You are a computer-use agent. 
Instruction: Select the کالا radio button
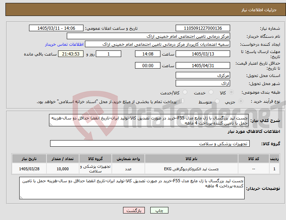pyautogui.click(x=231, y=92)
